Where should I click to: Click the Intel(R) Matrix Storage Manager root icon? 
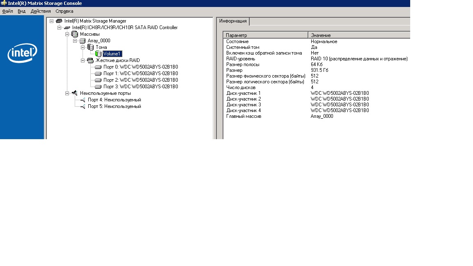pos(59,21)
